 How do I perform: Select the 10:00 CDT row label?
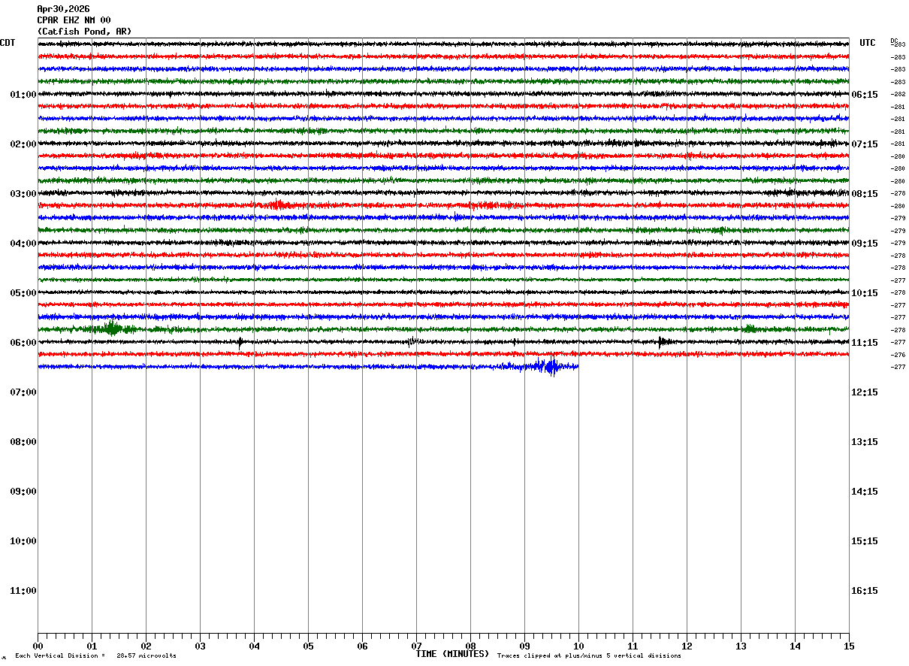(23, 540)
